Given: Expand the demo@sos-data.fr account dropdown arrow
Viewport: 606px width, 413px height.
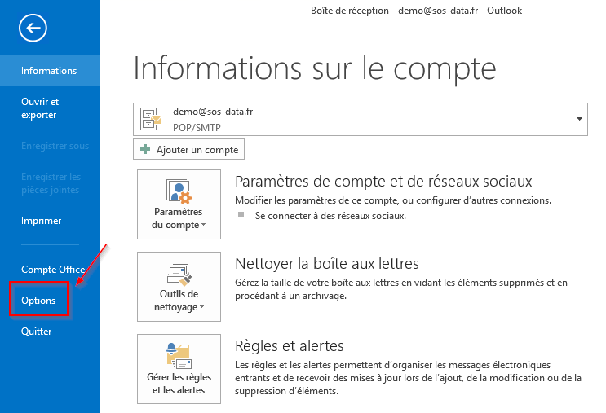Looking at the screenshot, I should point(579,119).
